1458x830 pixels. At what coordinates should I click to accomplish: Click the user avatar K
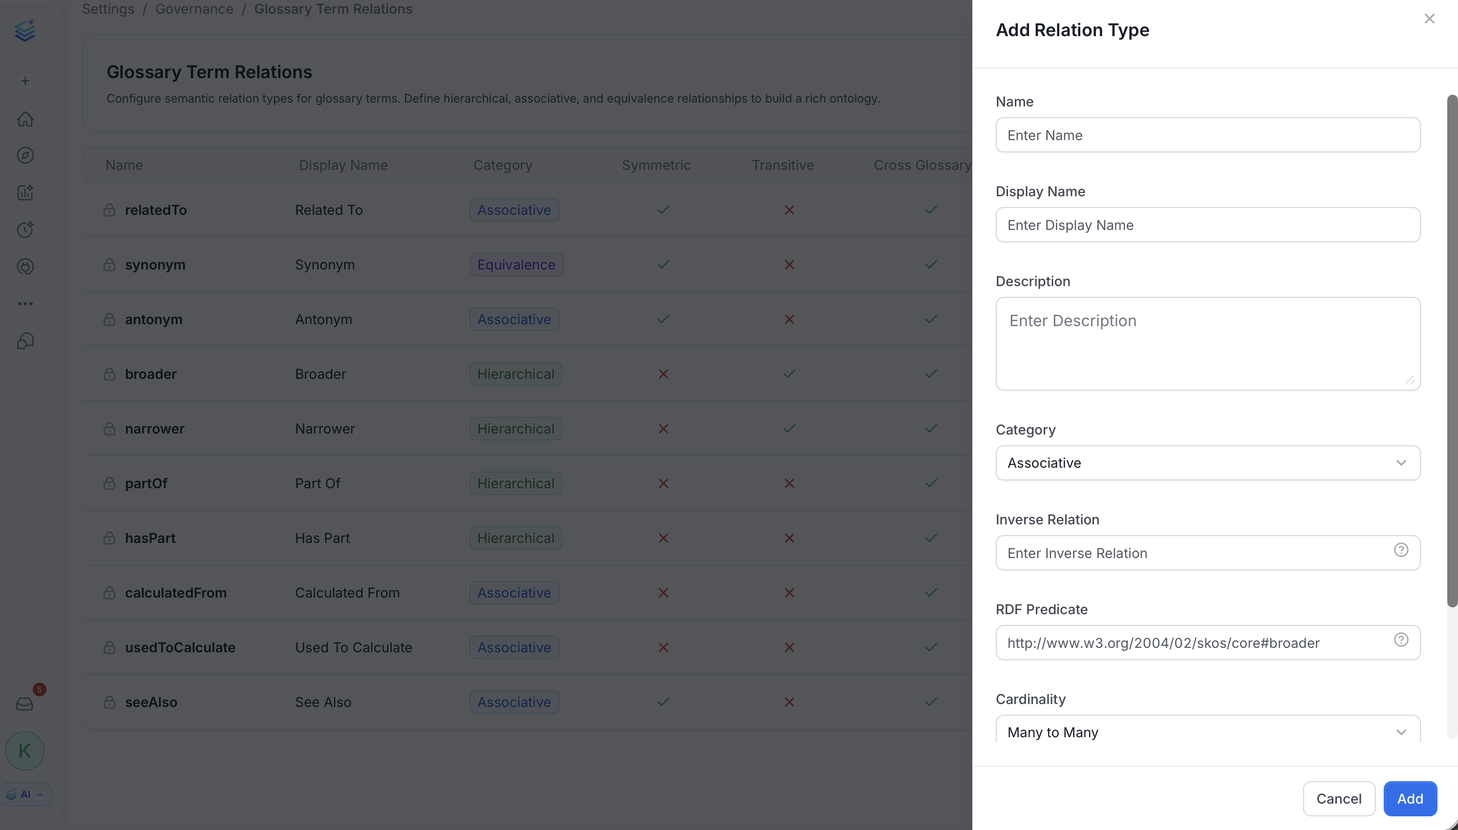click(25, 751)
